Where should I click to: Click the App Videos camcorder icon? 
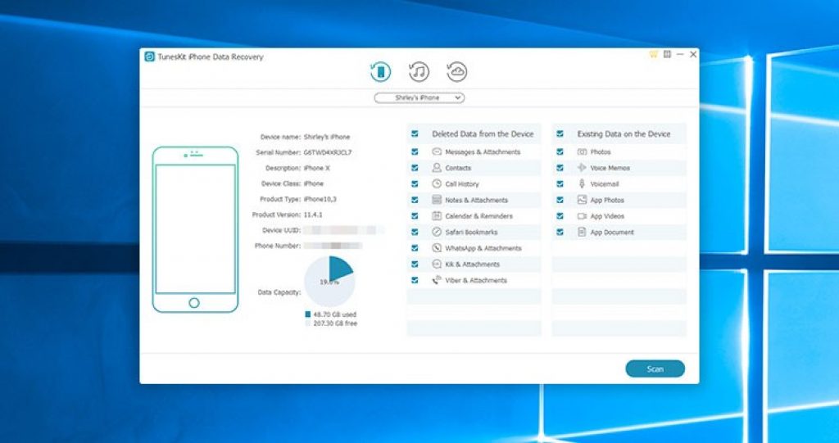[x=582, y=216]
